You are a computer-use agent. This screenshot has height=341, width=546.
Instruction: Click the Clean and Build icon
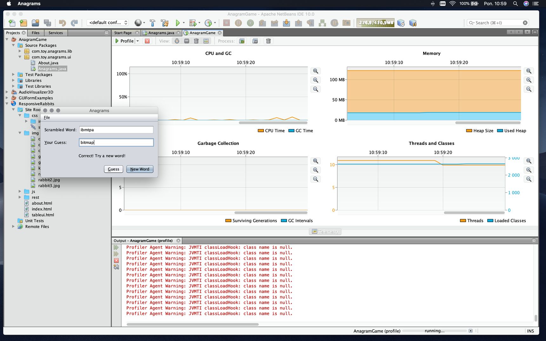pos(165,23)
